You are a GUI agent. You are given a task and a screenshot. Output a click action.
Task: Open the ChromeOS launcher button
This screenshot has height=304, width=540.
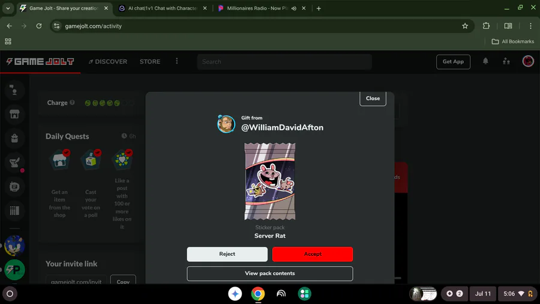[x=10, y=294]
